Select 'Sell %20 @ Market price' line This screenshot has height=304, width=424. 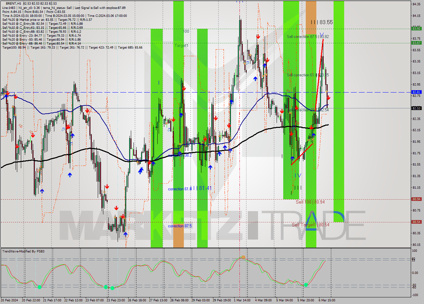coord(47,19)
